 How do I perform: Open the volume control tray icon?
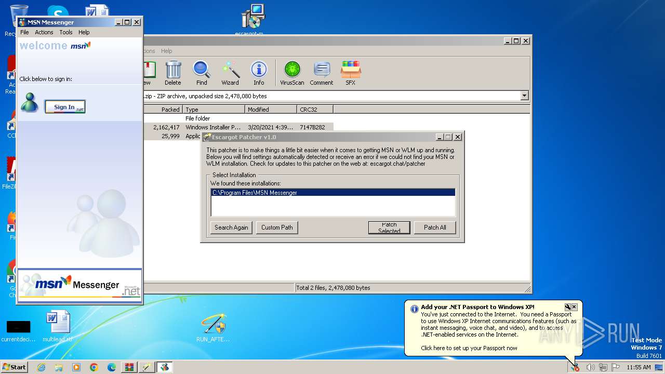click(590, 367)
